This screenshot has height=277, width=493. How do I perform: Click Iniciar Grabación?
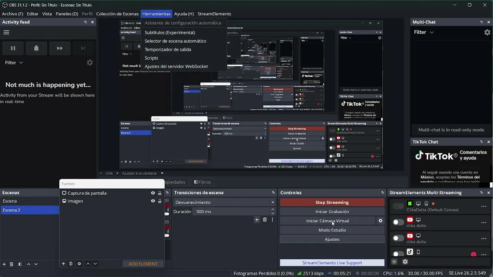(332, 212)
